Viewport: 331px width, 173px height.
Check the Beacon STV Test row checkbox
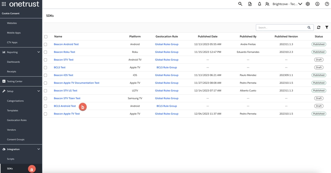[45, 60]
